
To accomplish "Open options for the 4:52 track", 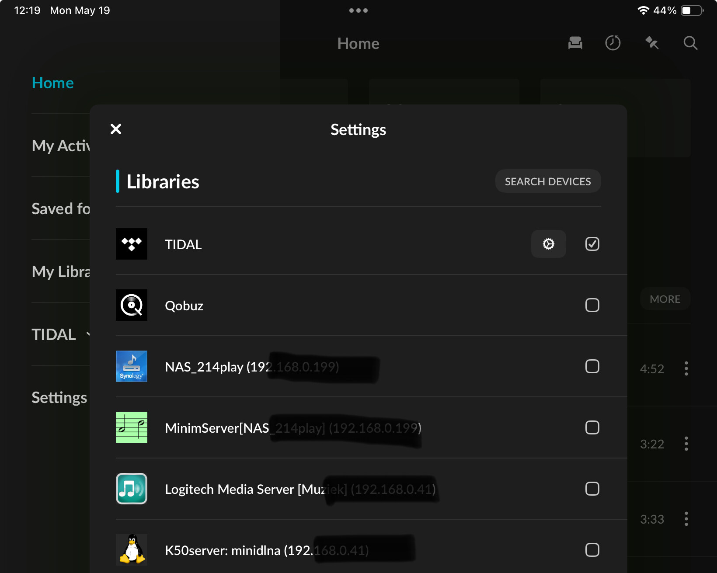I will (x=686, y=368).
